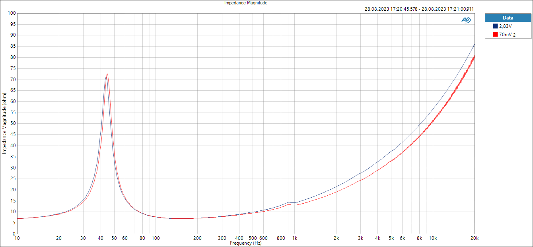Click the 20k tick on the frequency axis
This screenshot has width=533, height=247.
click(474, 238)
